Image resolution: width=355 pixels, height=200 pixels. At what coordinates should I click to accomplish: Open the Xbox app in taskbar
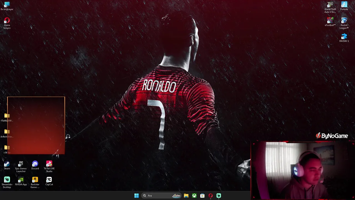pos(194,196)
